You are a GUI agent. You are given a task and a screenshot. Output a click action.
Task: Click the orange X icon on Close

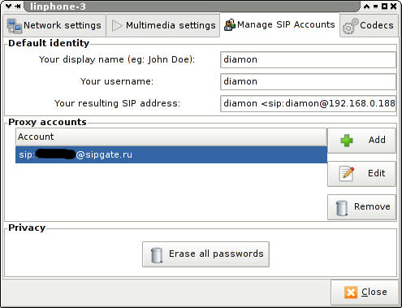coord(351,293)
